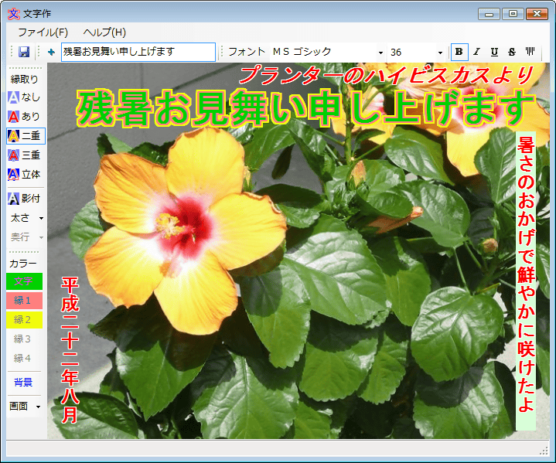Click the 縁取り section label
This screenshot has height=463, width=556.
[24, 80]
